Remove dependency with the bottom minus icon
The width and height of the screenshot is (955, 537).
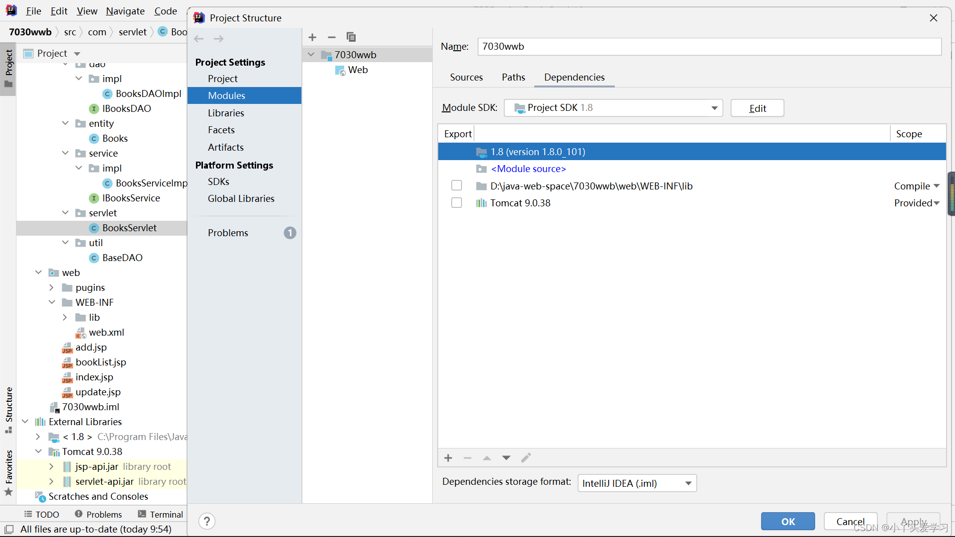coord(468,458)
